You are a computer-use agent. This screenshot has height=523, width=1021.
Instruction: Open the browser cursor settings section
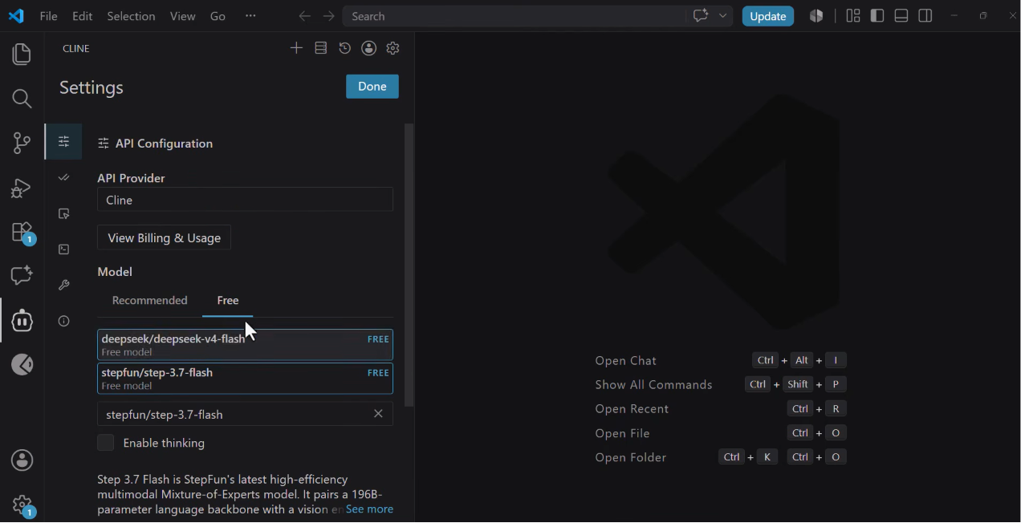tap(64, 213)
